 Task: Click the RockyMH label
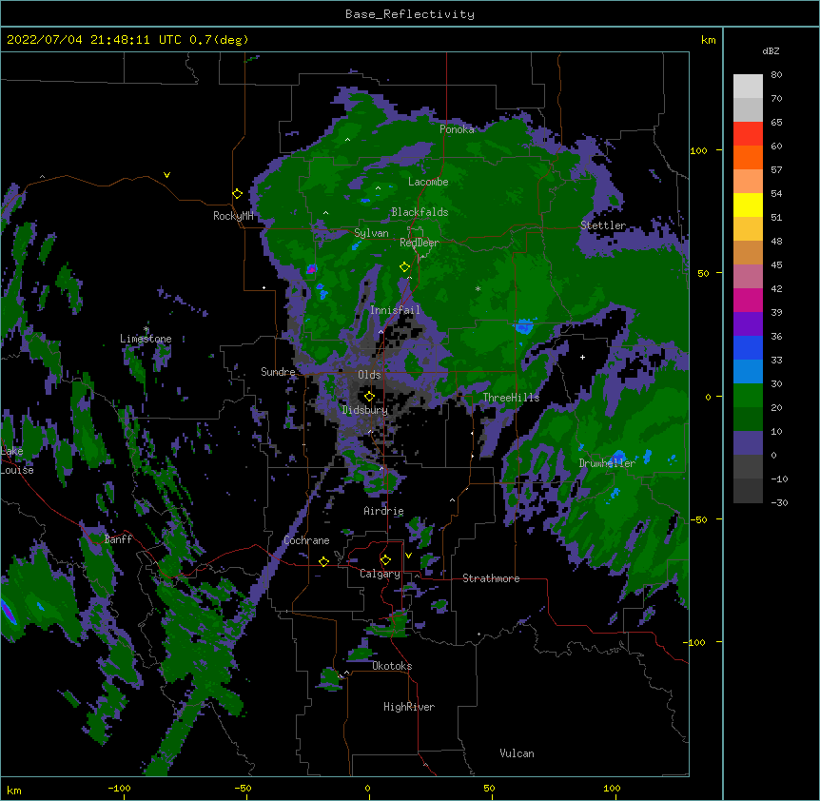tap(233, 216)
